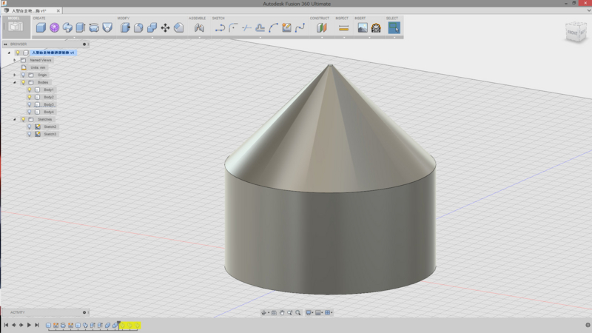Collapse the Sketches folder
The height and width of the screenshot is (333, 592).
pos(15,119)
